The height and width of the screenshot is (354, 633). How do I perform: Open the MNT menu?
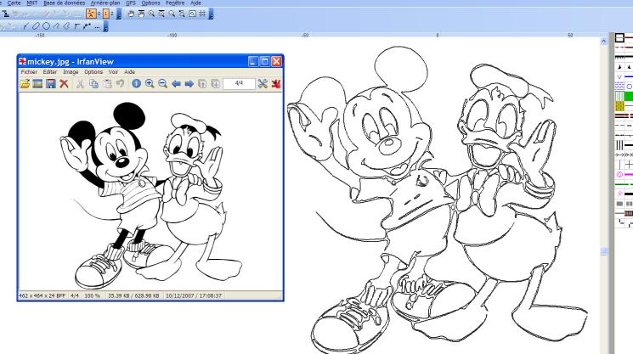(32, 3)
